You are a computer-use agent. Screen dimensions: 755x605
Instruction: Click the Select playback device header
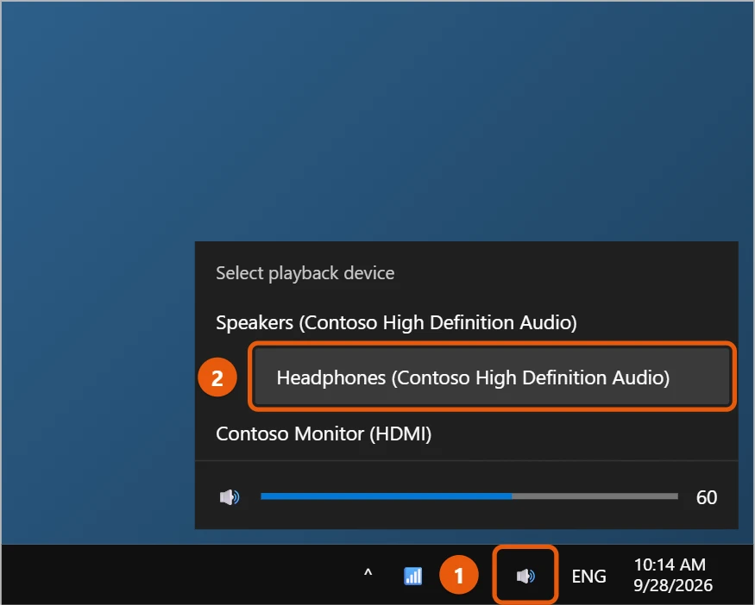pyautogui.click(x=305, y=273)
